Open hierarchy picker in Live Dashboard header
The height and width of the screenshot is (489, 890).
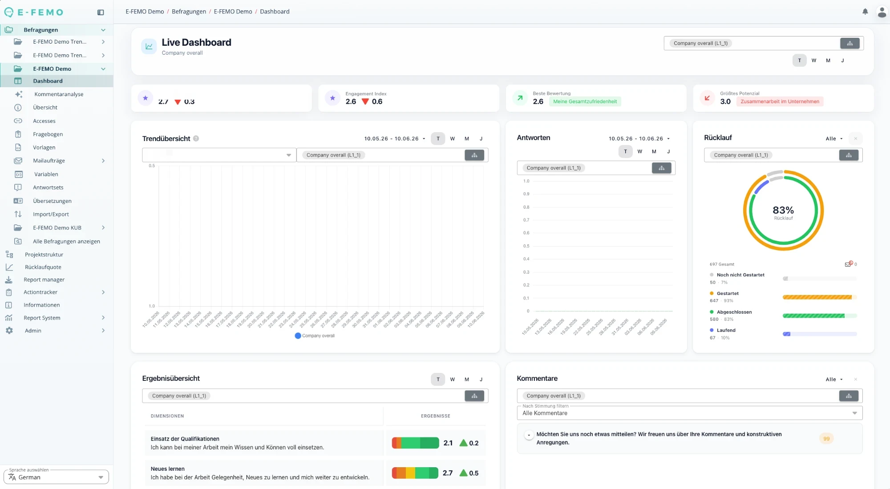[x=850, y=43]
